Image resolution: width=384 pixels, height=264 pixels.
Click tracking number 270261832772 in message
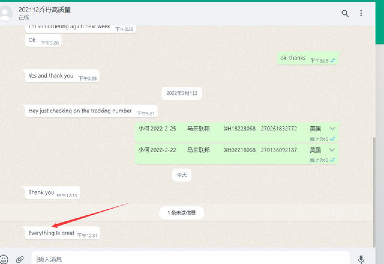[279, 129]
